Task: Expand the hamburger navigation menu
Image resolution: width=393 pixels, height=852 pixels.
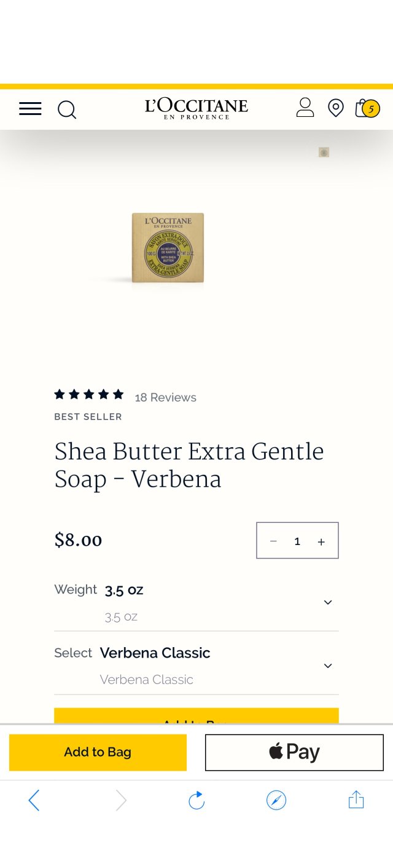Action: point(29,109)
